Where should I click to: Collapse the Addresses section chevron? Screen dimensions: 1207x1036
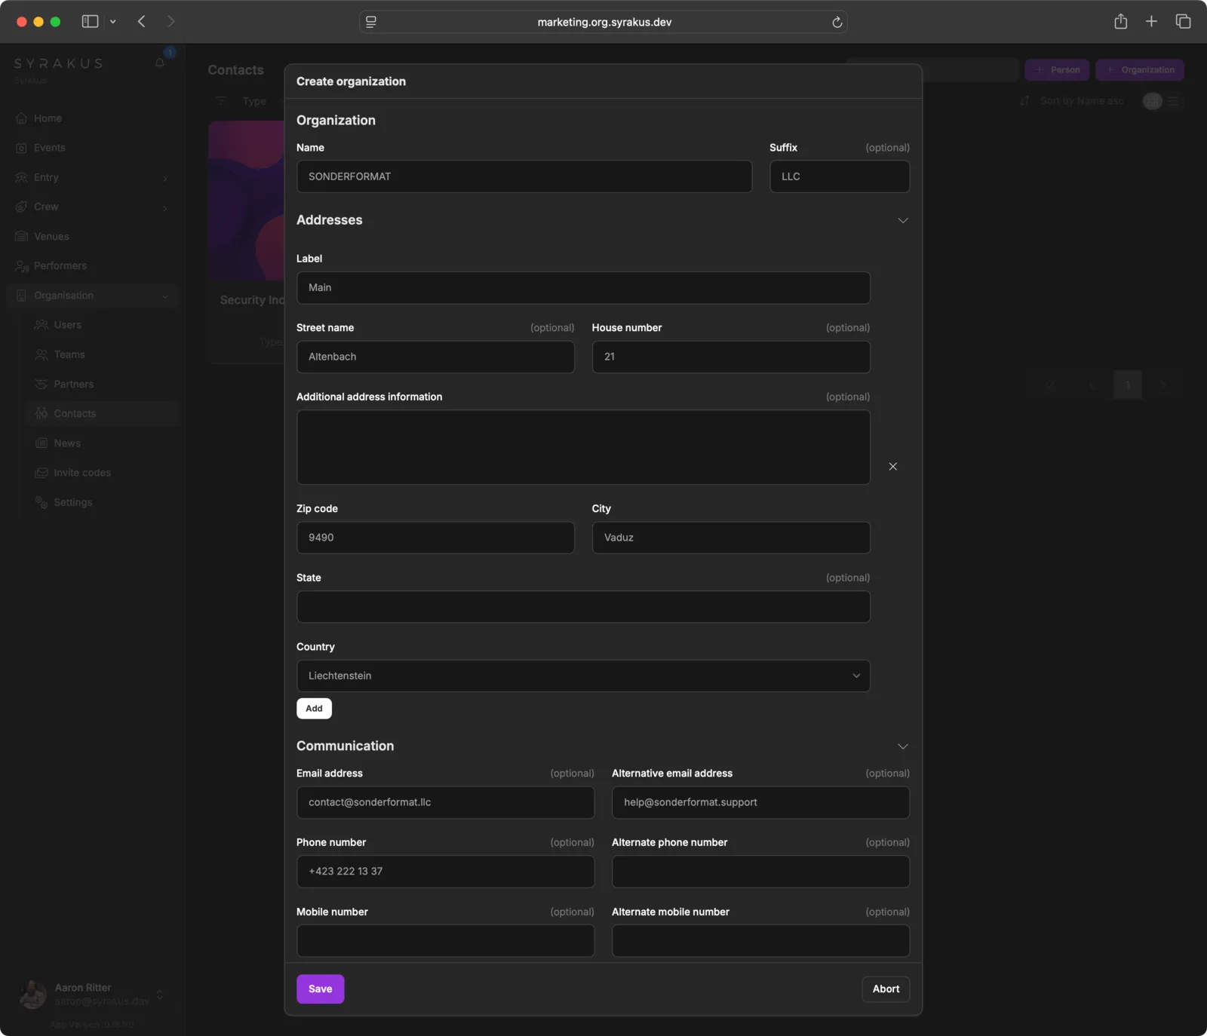point(902,220)
